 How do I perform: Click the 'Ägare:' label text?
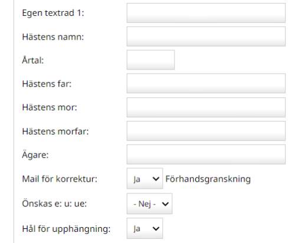pyautogui.click(x=35, y=155)
